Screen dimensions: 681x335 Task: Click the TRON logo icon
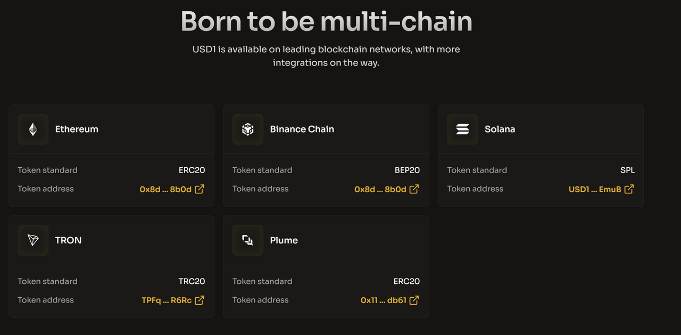(x=33, y=240)
